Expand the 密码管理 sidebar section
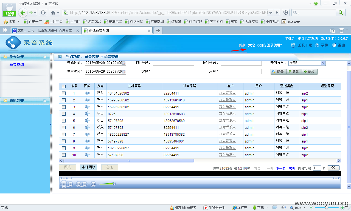The width and height of the screenshot is (351, 211). 45,101
